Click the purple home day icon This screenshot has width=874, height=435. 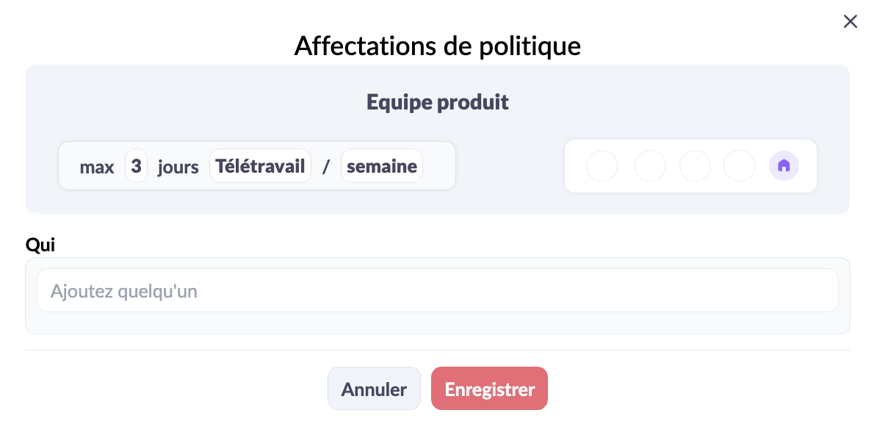(784, 165)
